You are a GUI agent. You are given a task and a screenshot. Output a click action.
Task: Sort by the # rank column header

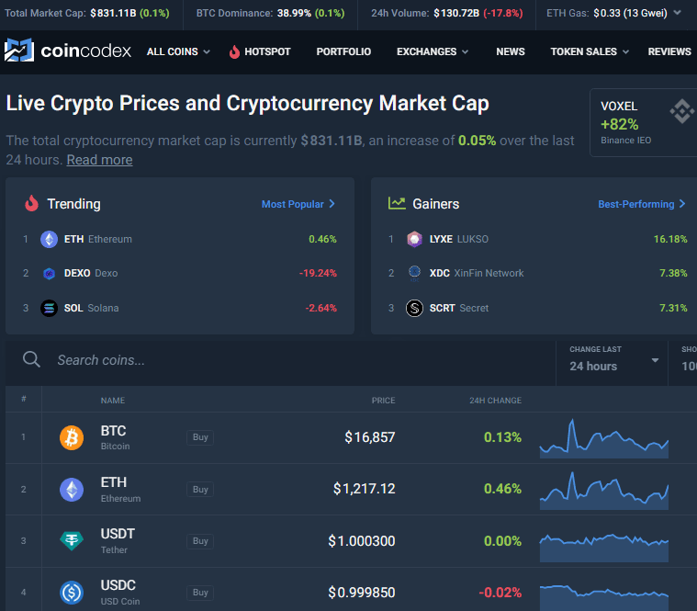click(x=24, y=399)
